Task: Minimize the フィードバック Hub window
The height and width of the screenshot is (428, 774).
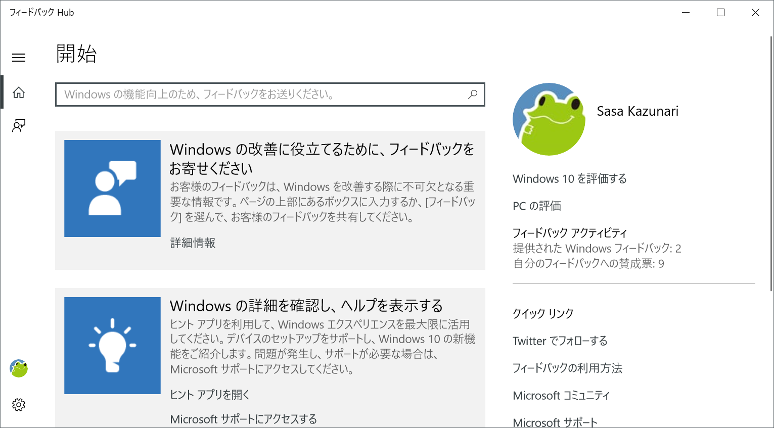Action: 686,13
